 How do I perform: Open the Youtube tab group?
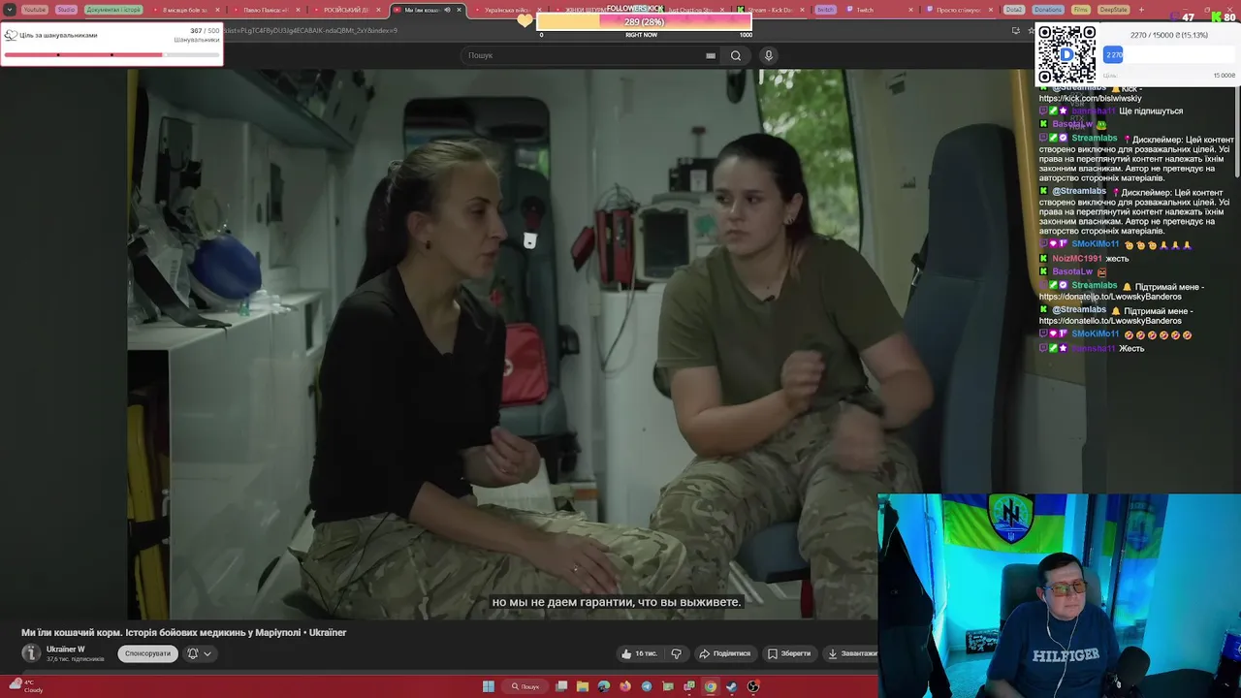(34, 10)
